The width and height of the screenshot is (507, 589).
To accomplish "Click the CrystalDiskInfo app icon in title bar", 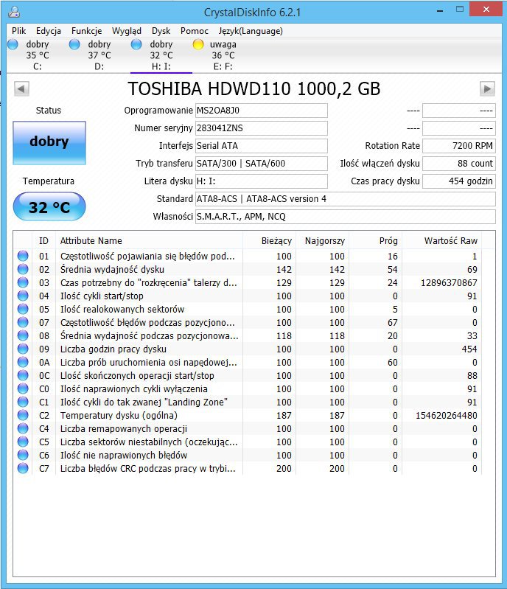I will (x=14, y=12).
